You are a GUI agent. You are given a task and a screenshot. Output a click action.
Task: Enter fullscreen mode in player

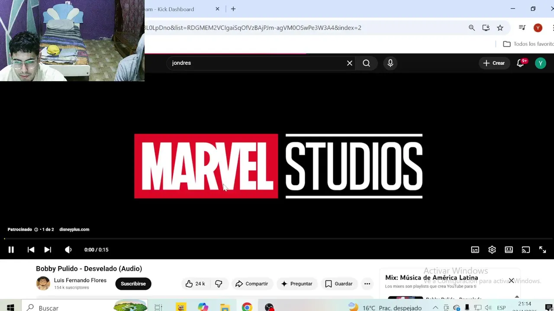tap(543, 250)
